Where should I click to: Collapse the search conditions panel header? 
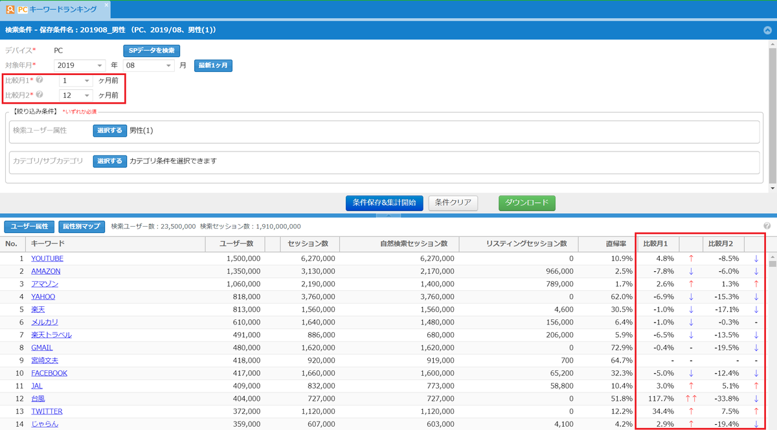(767, 30)
